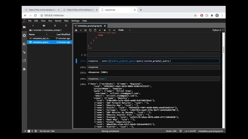
Task: Click the root folder breadcrumb icon
Action: point(30,30)
